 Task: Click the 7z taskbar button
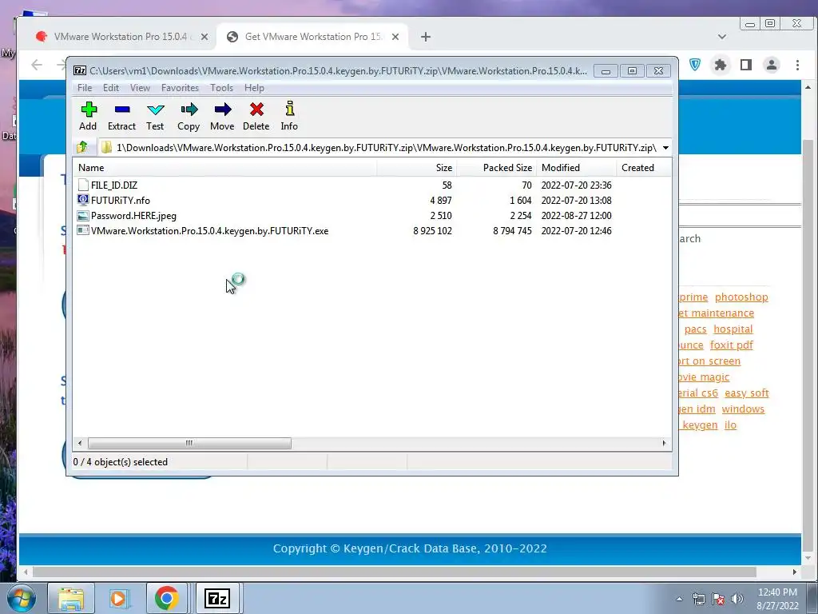(217, 598)
